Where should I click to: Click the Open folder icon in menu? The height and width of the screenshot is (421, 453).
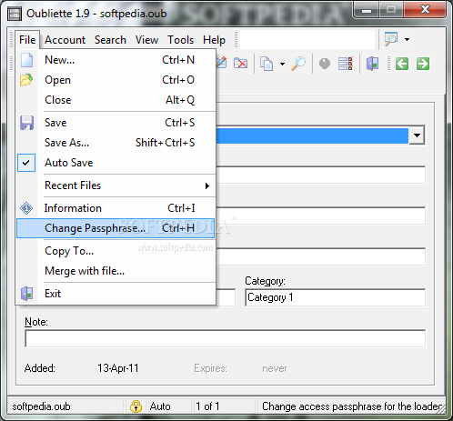[x=26, y=80]
